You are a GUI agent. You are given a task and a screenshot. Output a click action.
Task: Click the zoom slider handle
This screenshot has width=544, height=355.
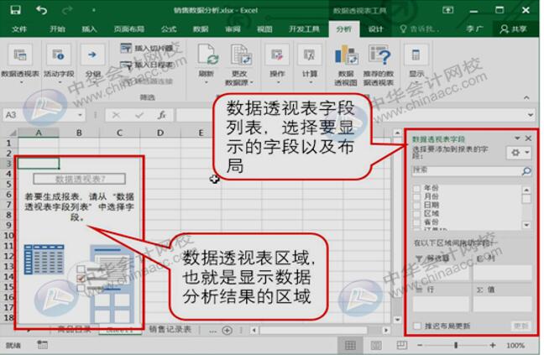(456, 345)
